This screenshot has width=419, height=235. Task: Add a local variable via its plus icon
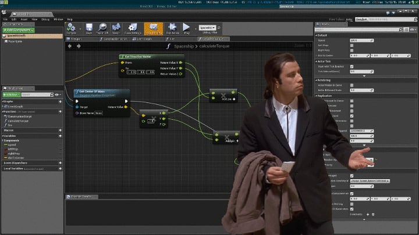(x=60, y=169)
